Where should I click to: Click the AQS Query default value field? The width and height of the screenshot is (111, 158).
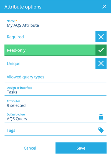tap(50, 117)
